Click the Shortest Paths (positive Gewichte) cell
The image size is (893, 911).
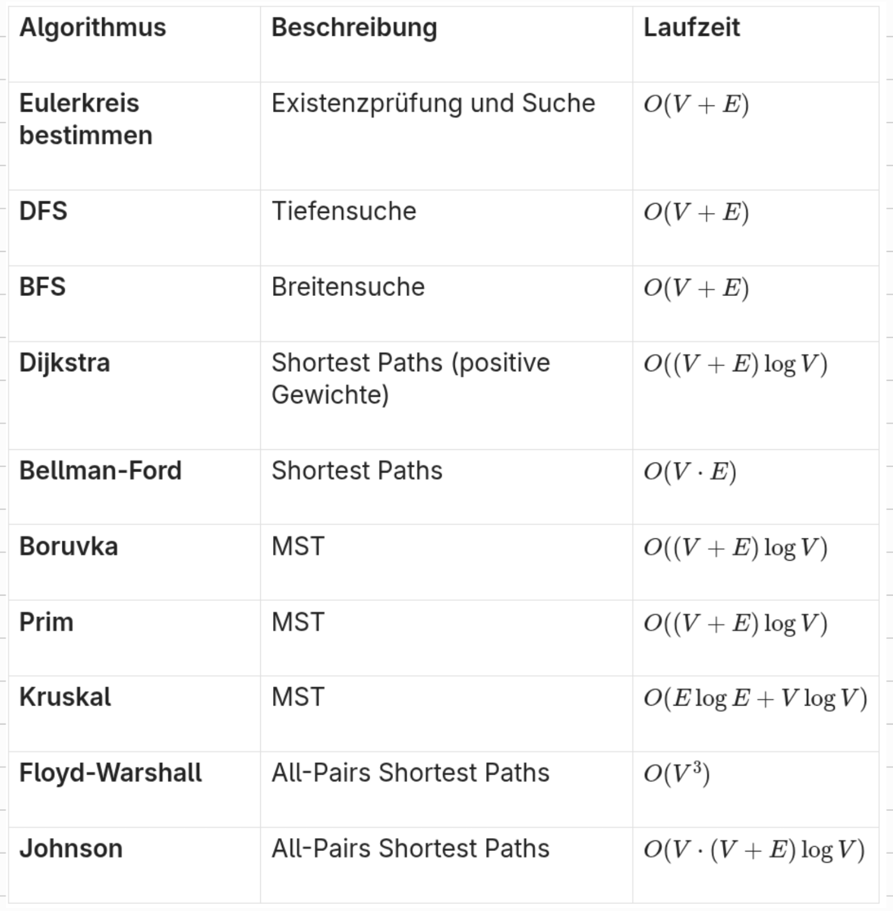coord(410,379)
